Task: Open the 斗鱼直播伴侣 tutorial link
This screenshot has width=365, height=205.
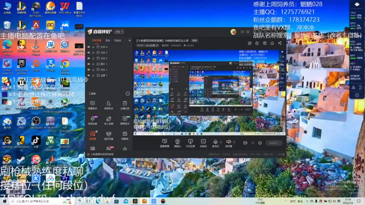Action: pos(102,154)
